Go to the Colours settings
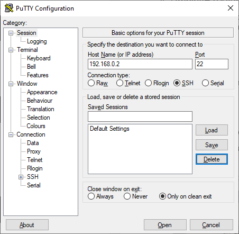 pyautogui.click(x=36, y=126)
